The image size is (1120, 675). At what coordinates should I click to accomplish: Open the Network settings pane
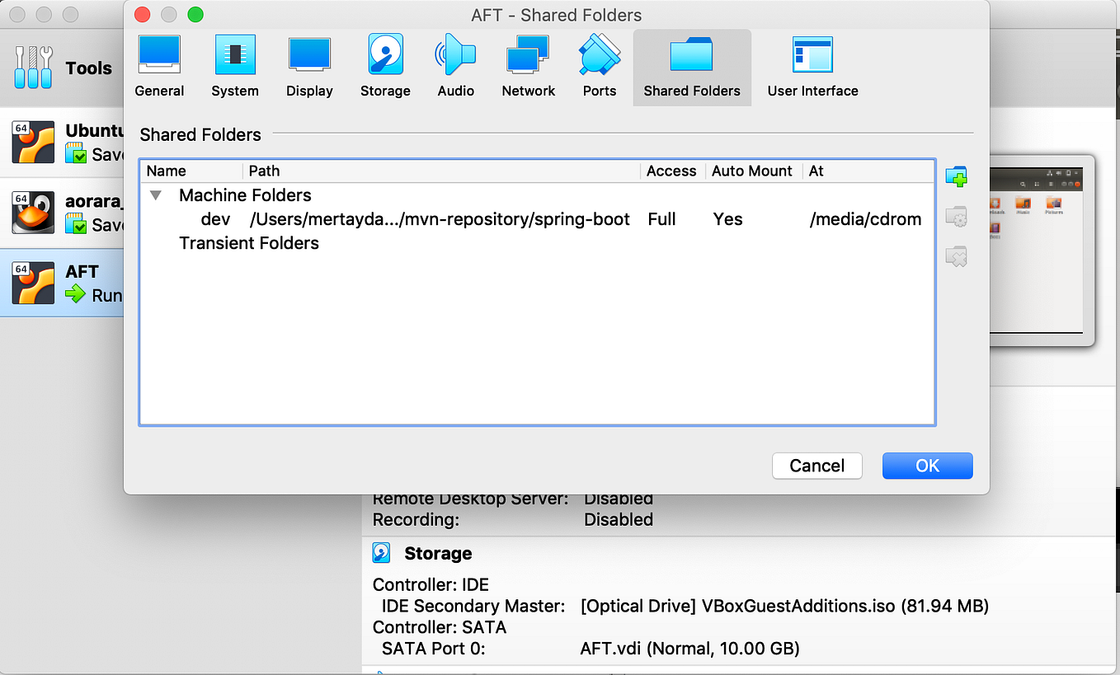pos(528,66)
